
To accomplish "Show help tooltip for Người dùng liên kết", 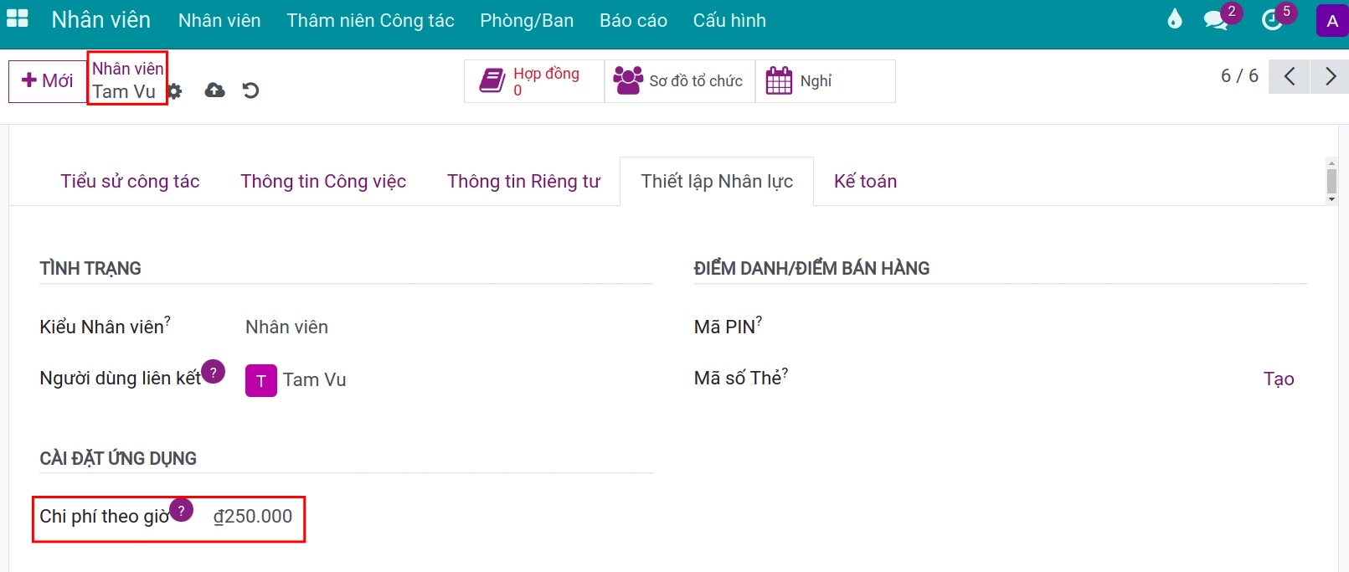I will point(214,371).
